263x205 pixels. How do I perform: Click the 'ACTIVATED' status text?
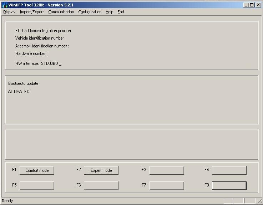coord(19,92)
